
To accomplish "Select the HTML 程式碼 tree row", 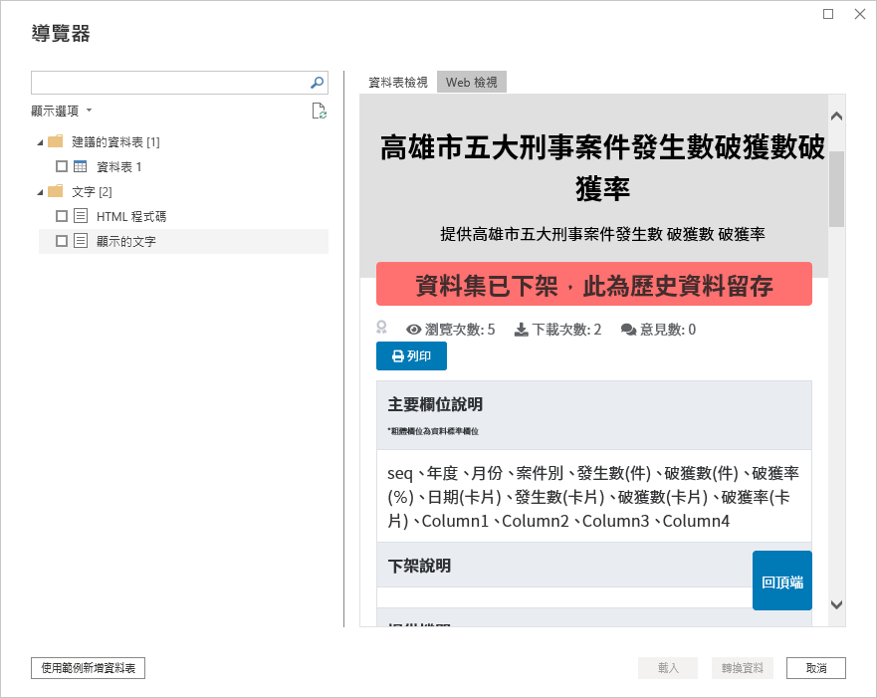I will click(x=183, y=216).
